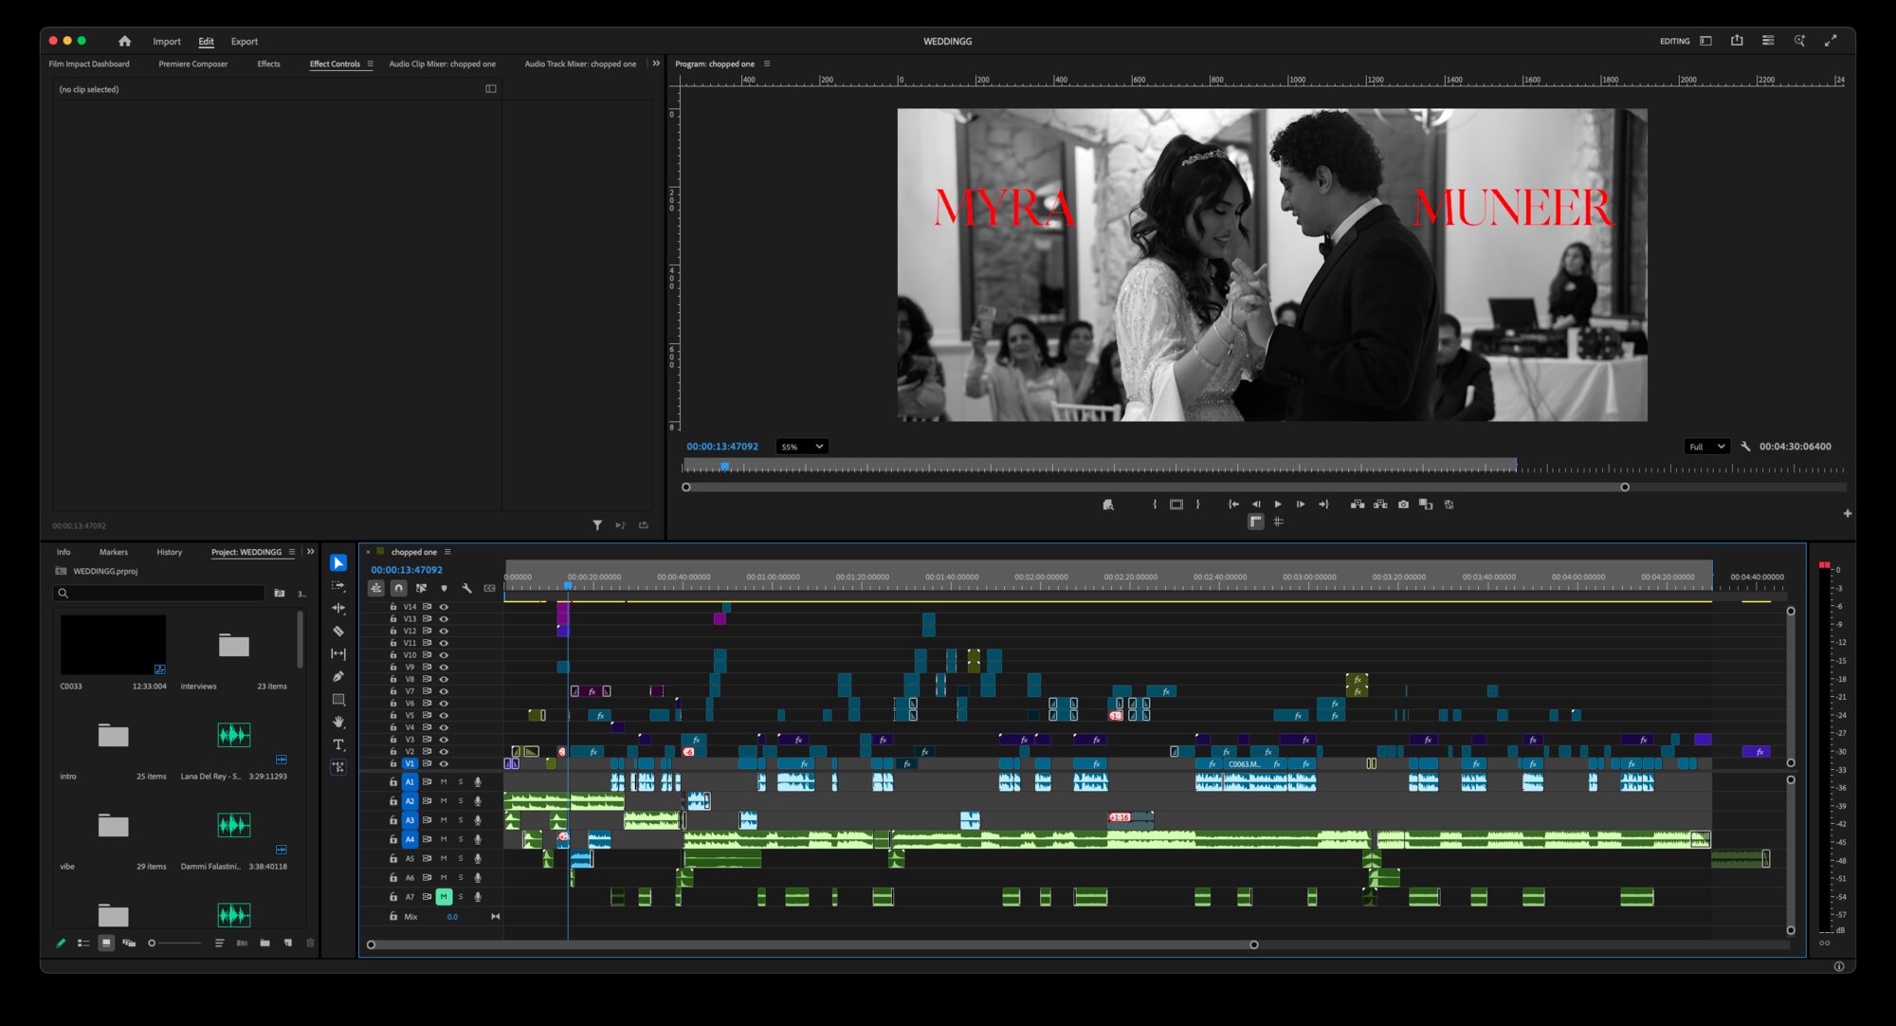Screen dimensions: 1896x1026
Task: Open Effect Controls panel menu
Action: click(x=370, y=64)
